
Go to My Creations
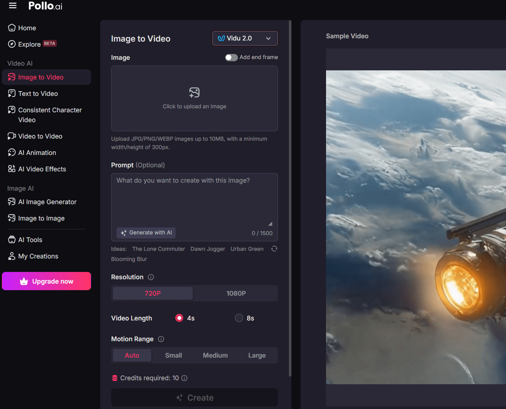(x=38, y=256)
